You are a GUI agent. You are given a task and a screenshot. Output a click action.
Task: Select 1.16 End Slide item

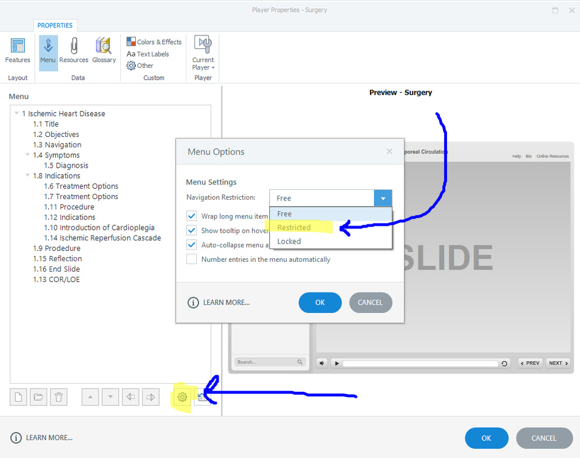(56, 269)
